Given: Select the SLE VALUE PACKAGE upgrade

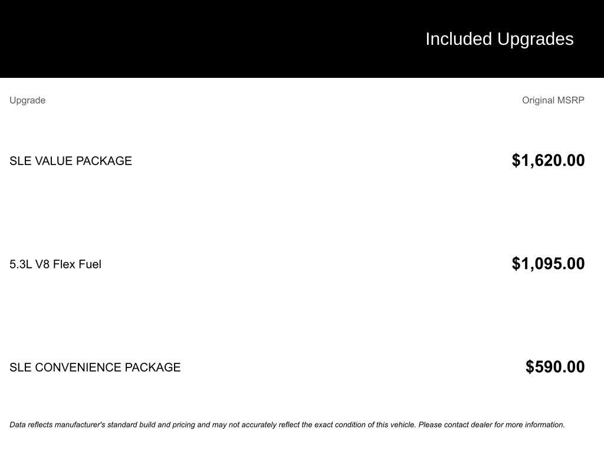Looking at the screenshot, I should pos(71,160).
